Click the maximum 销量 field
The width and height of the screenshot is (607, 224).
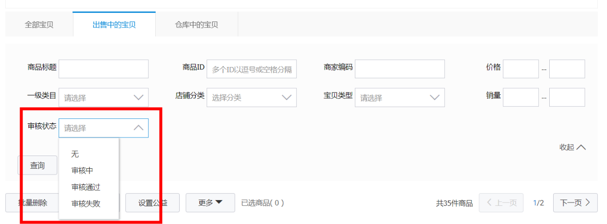pyautogui.click(x=567, y=97)
